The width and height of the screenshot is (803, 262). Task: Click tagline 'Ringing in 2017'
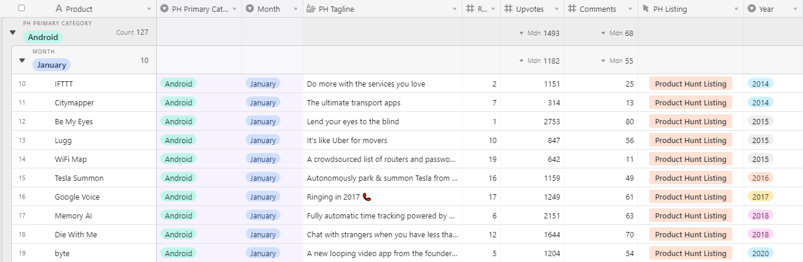point(333,197)
